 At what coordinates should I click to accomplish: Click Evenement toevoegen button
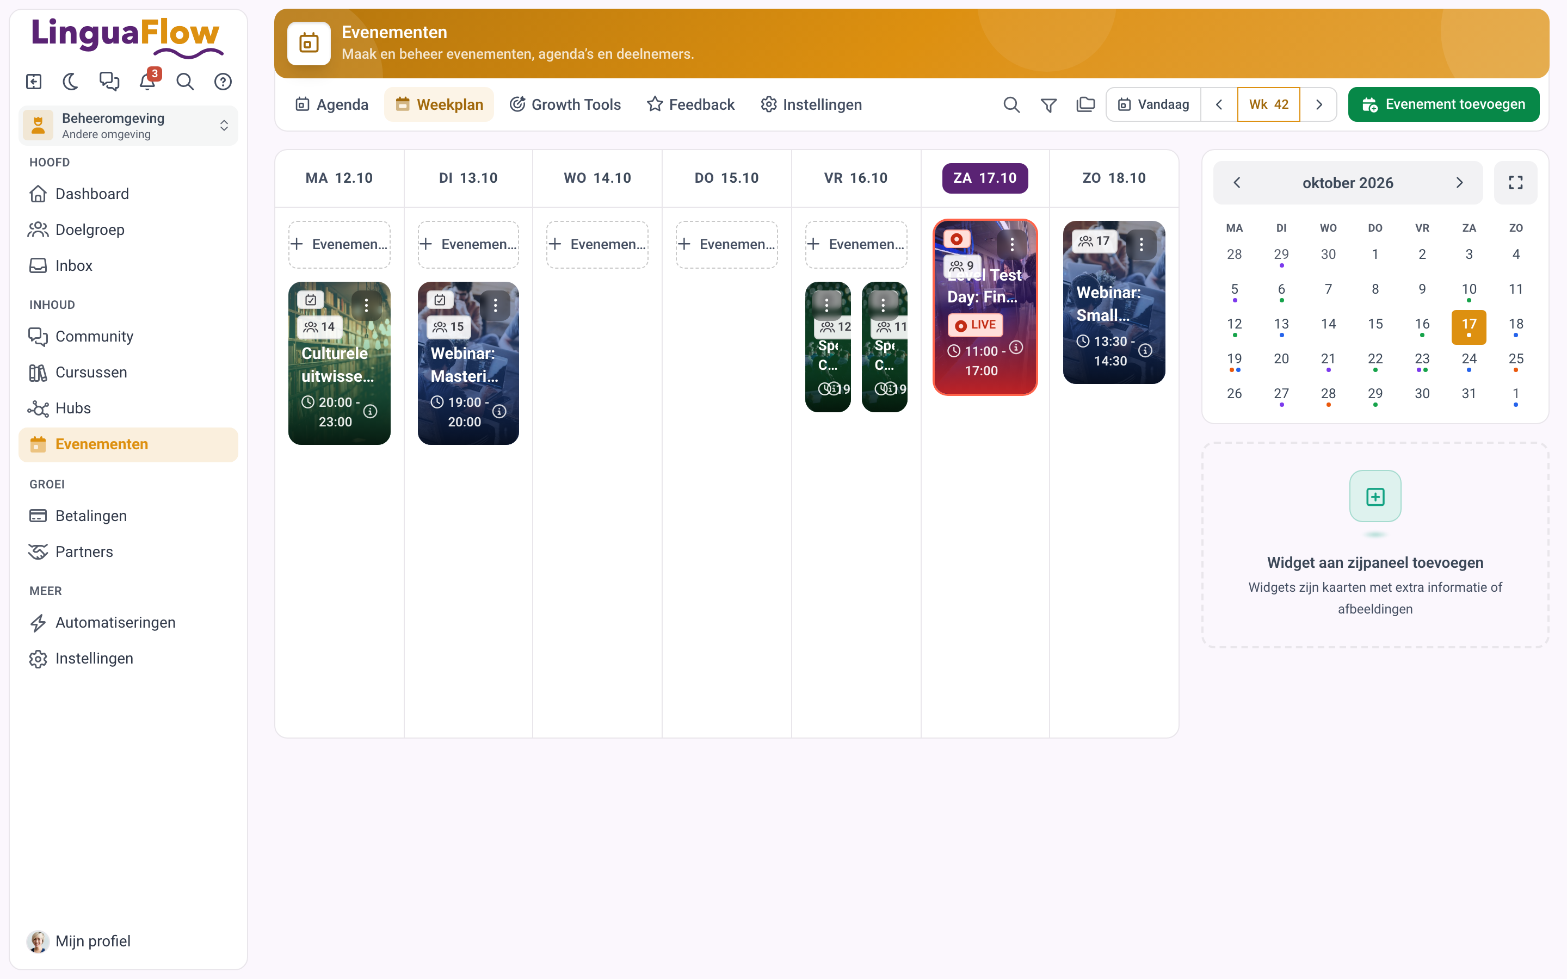click(x=1443, y=104)
